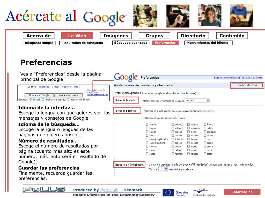The image size is (265, 198).
Task: Click the Información button
Action: pyautogui.click(x=242, y=192)
